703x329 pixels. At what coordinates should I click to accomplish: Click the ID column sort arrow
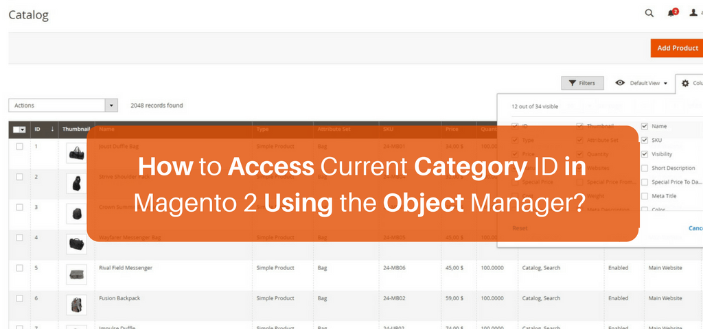(x=52, y=129)
